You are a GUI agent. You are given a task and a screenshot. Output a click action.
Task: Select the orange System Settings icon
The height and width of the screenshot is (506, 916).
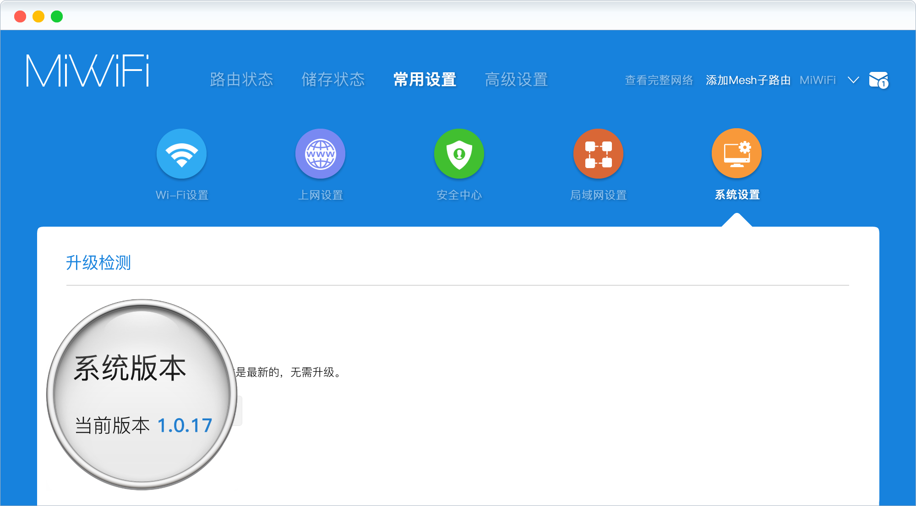coord(736,154)
